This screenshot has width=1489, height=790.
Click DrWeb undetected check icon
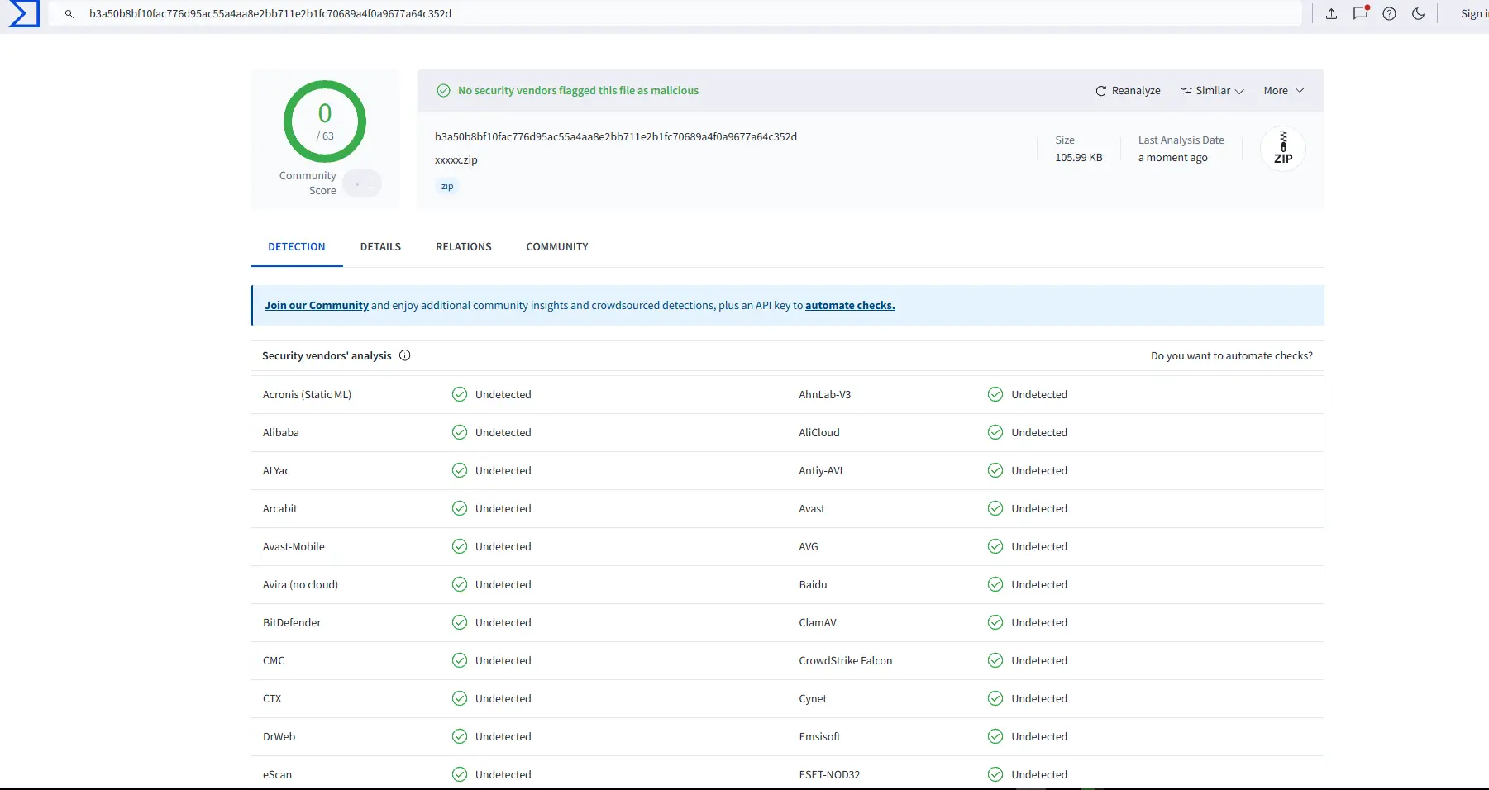(460, 737)
